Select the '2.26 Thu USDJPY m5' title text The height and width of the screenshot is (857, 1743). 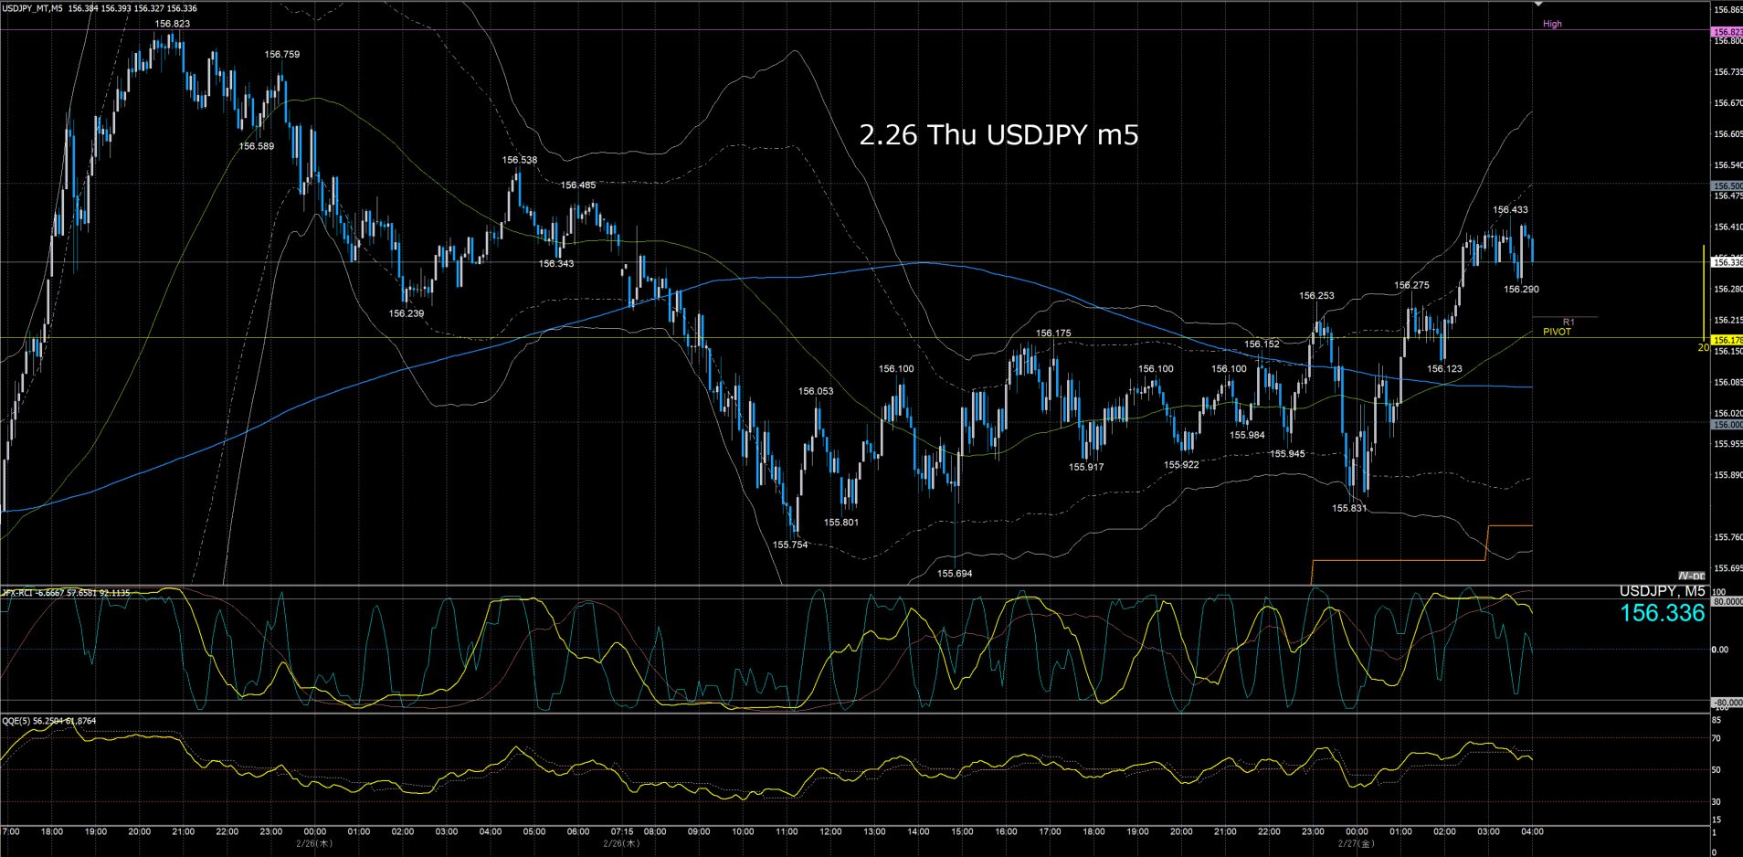[x=998, y=135]
